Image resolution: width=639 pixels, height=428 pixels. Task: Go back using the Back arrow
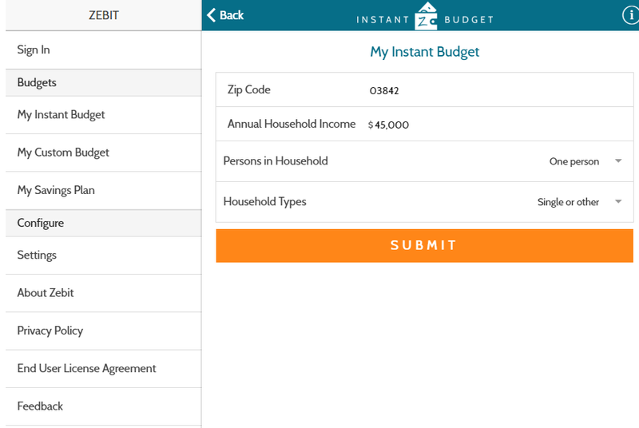[225, 15]
